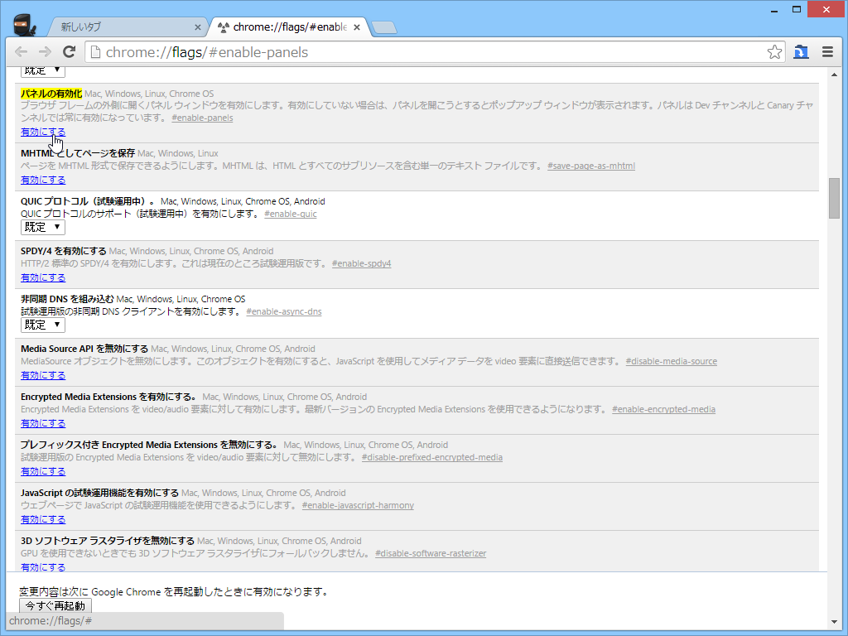Open the 非同期 DNS dropdown

(42, 324)
